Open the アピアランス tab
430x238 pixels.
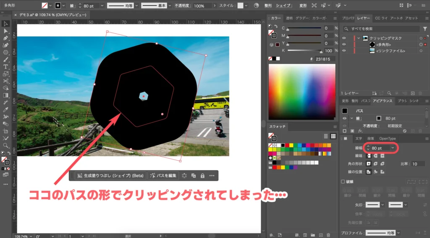(x=382, y=101)
